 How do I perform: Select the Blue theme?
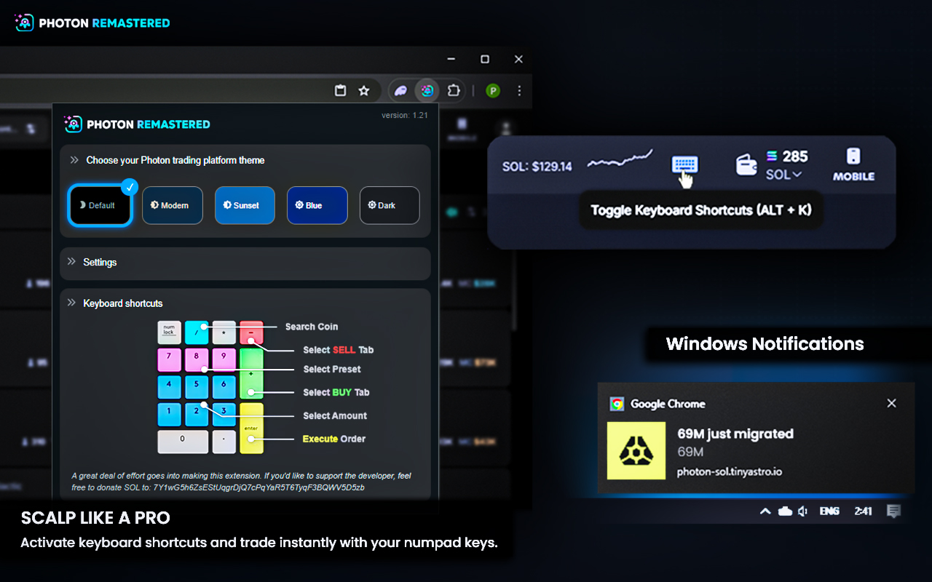[x=317, y=205]
